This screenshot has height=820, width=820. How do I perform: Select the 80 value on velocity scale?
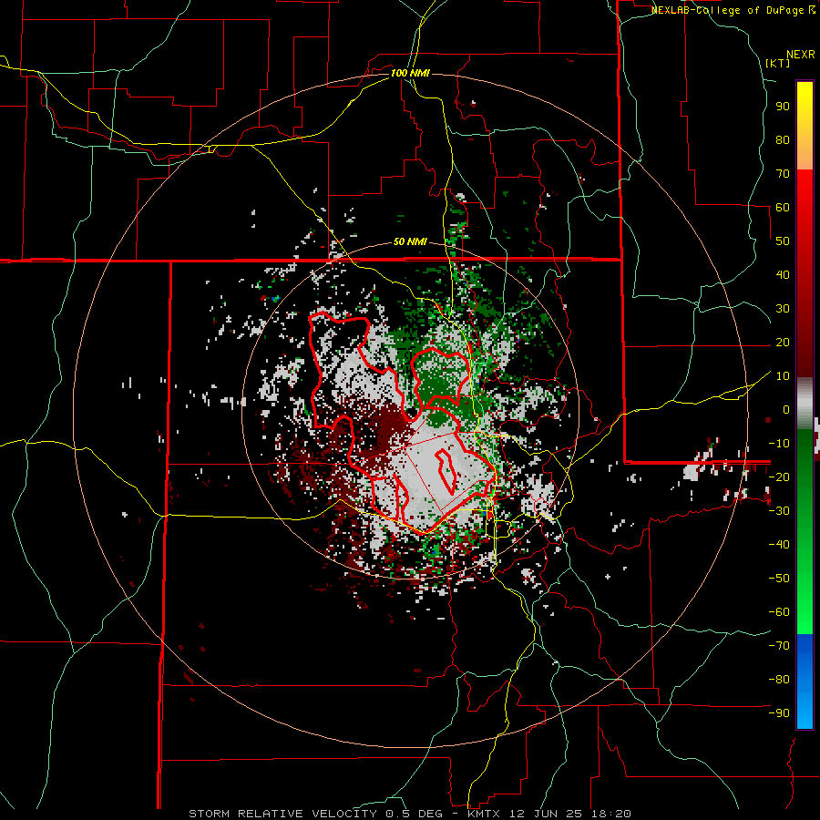point(783,139)
